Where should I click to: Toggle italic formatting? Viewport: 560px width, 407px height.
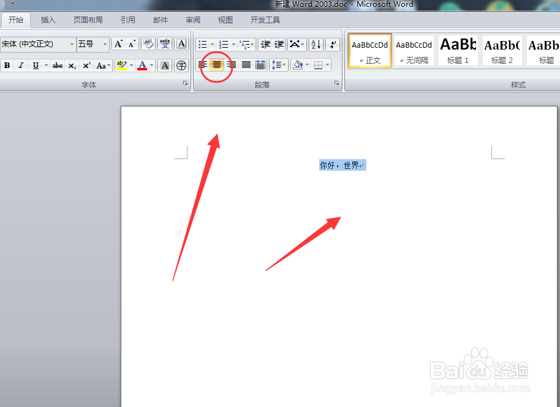tap(21, 65)
